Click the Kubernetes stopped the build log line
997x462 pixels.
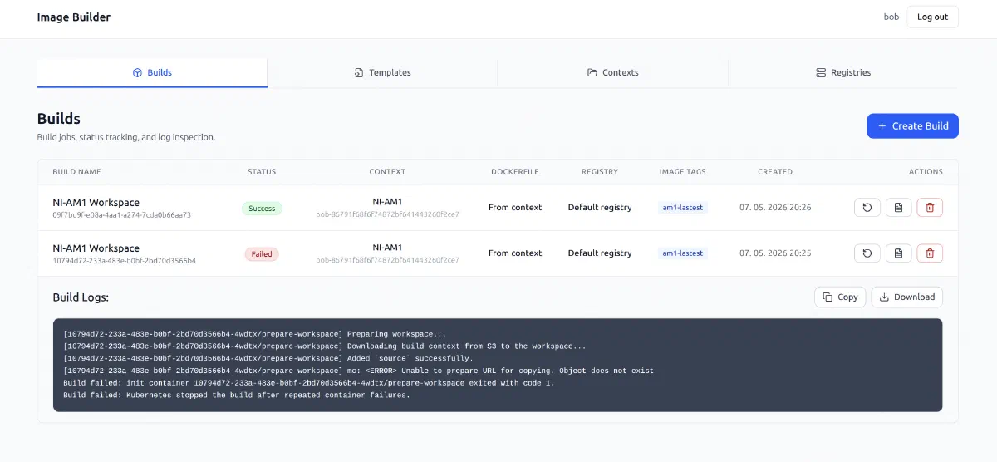click(x=237, y=396)
